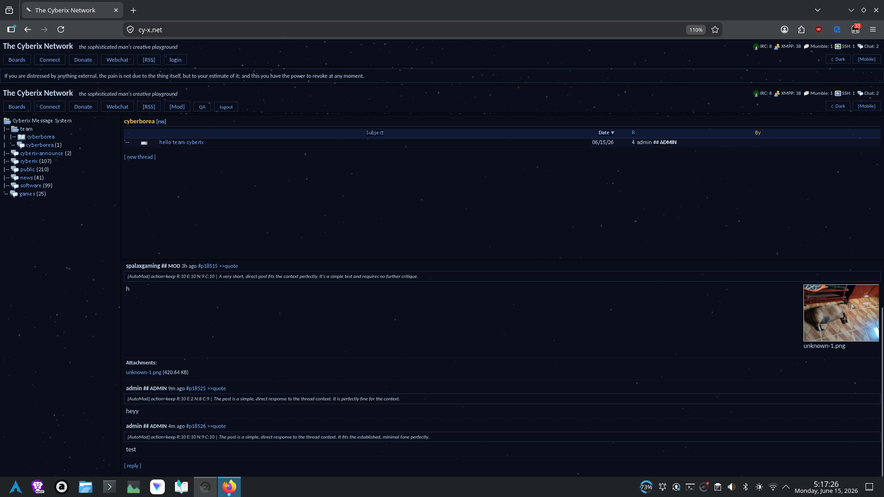Screen dimensions: 884x497
Task: Open the notifications bell in tray
Action: [663, 487]
